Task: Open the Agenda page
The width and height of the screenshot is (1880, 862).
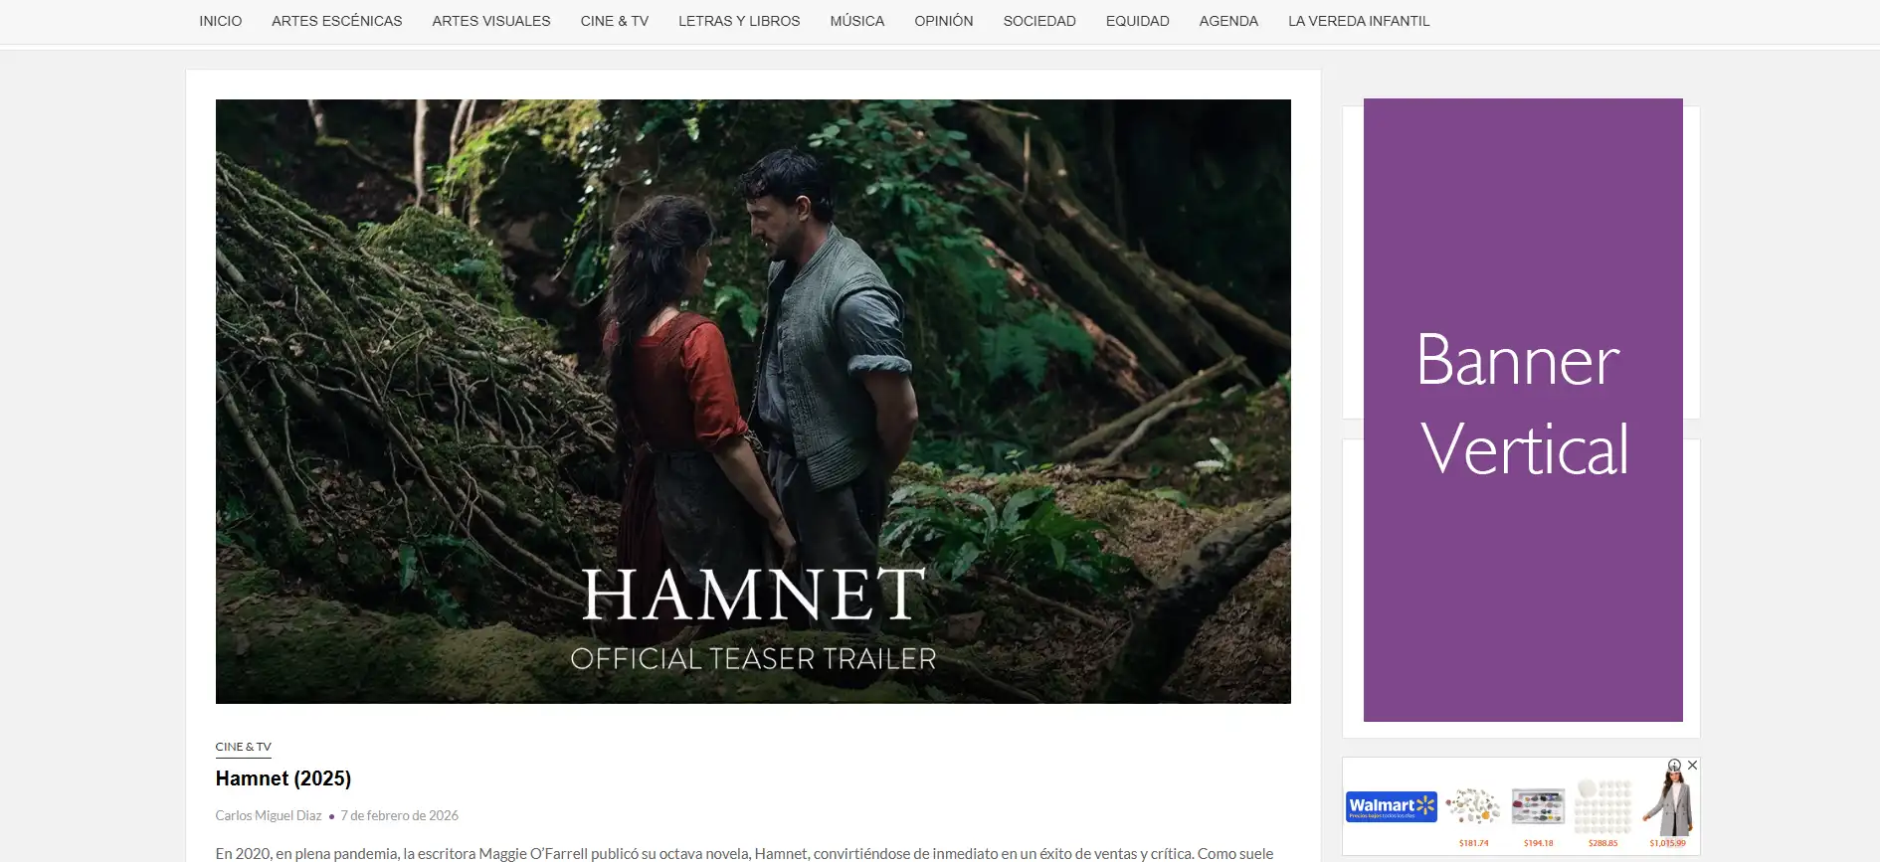Action: [x=1228, y=21]
